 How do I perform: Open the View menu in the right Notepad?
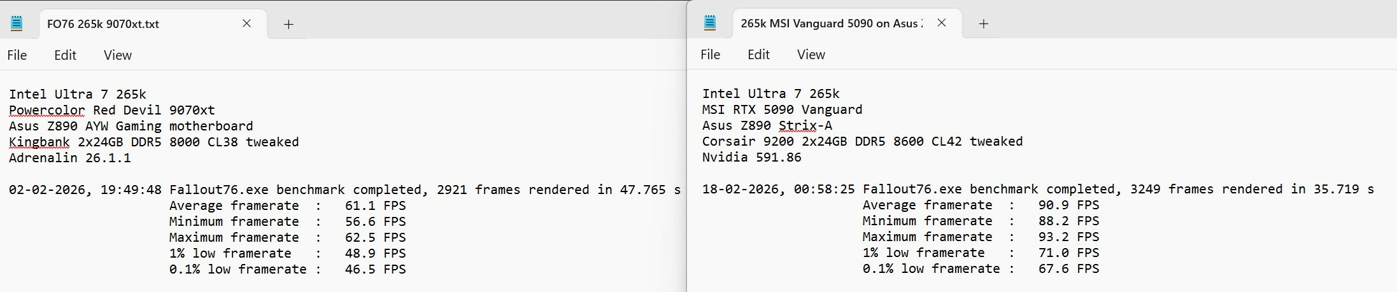(811, 55)
